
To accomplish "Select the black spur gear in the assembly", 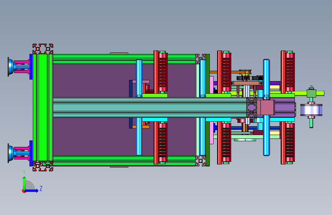I will [x=249, y=78].
